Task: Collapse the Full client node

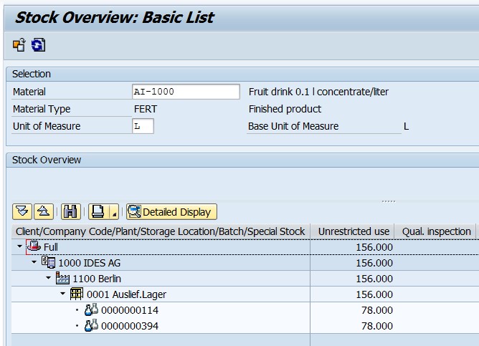Action: pos(20,246)
